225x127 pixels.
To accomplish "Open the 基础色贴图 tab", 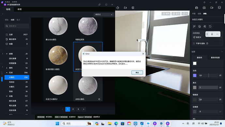I will pos(215,58).
